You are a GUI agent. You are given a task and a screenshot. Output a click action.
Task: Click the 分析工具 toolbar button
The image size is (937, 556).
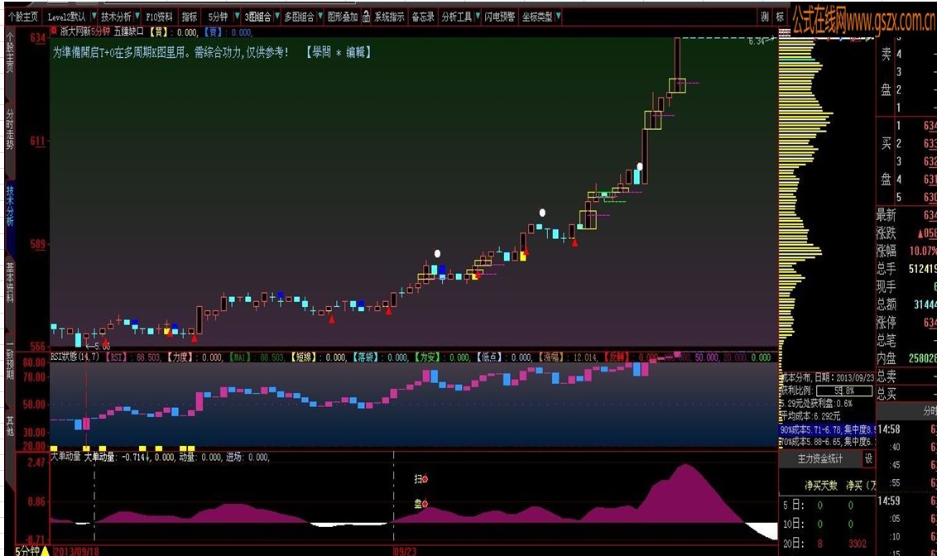pyautogui.click(x=457, y=17)
